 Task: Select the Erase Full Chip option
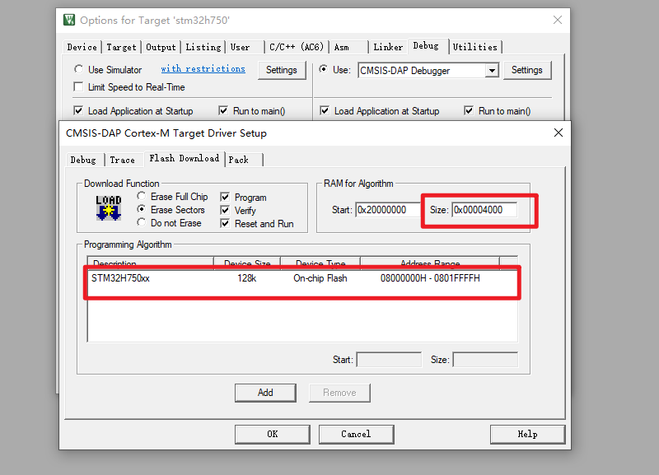[142, 197]
